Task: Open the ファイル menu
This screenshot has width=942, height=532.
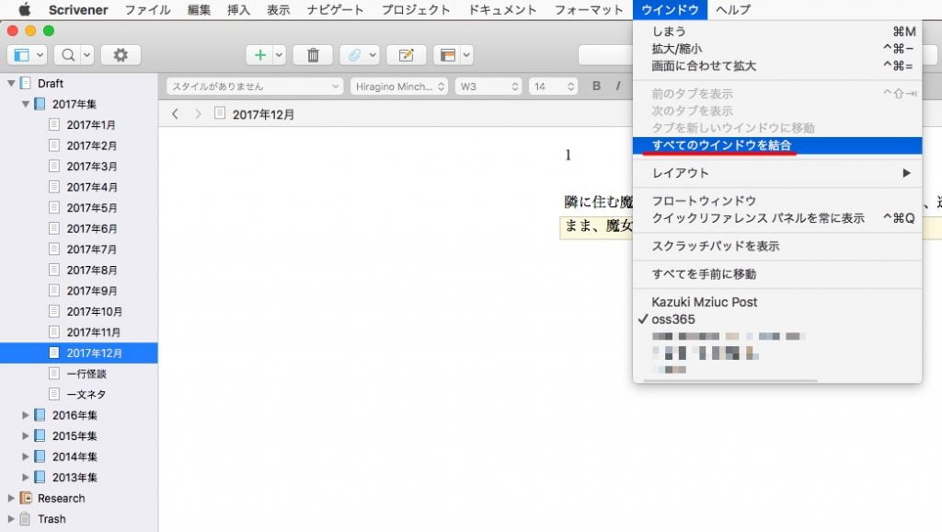Action: [x=148, y=9]
